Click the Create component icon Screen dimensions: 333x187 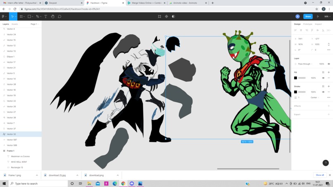click(166, 17)
